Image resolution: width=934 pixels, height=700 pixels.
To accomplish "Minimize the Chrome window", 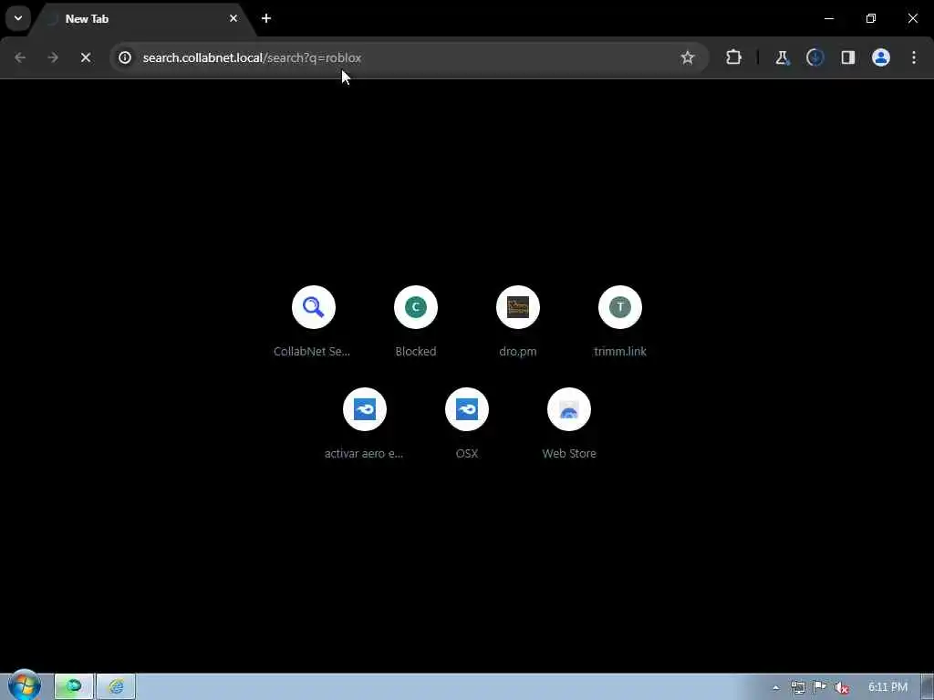I will pos(828,18).
